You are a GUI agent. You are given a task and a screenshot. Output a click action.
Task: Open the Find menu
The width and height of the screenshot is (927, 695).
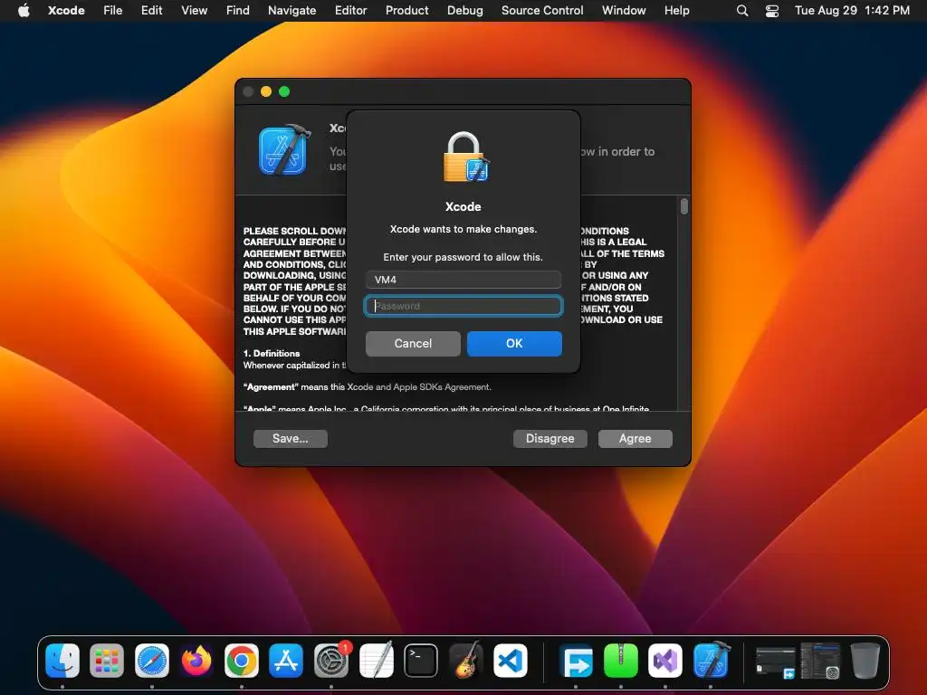(238, 11)
